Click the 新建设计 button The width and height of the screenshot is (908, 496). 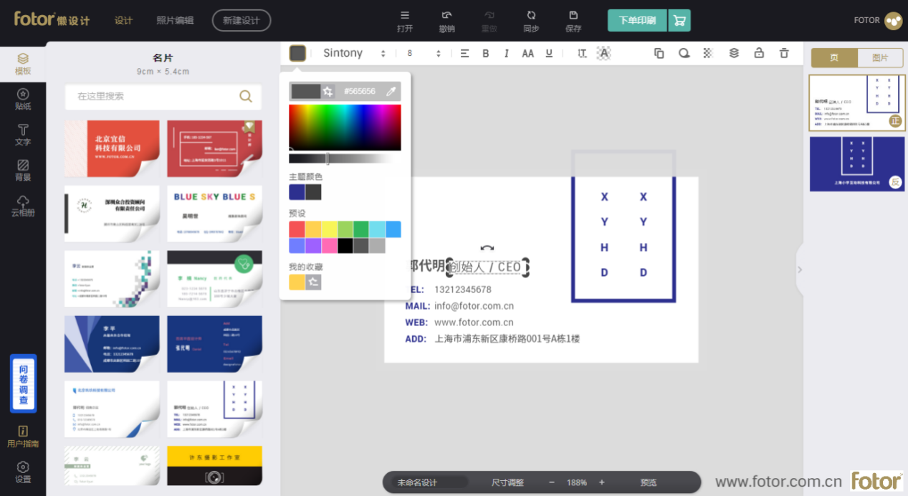(x=242, y=21)
